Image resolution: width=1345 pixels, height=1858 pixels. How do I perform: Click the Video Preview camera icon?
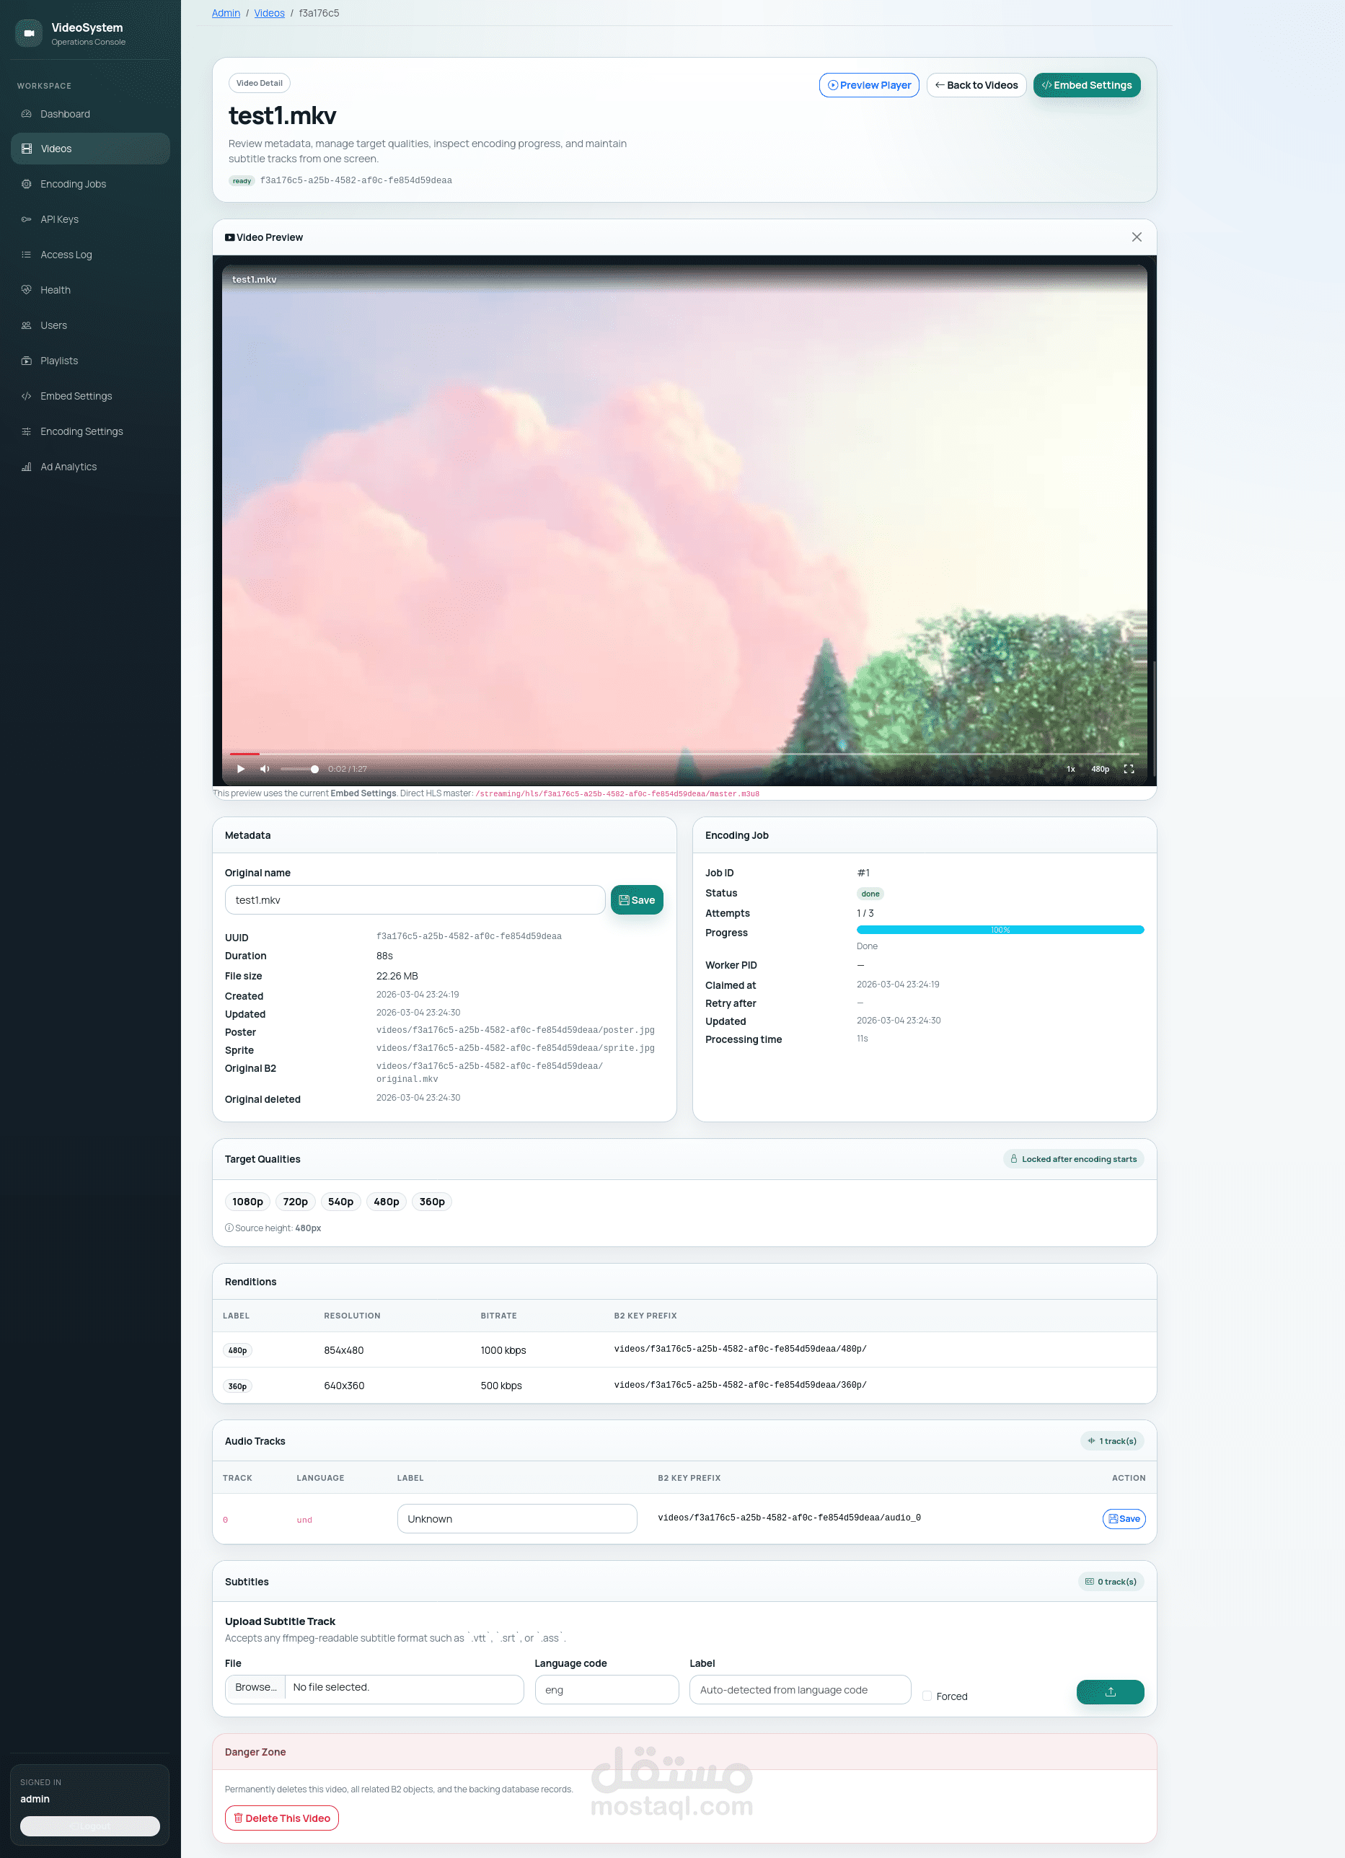click(230, 237)
